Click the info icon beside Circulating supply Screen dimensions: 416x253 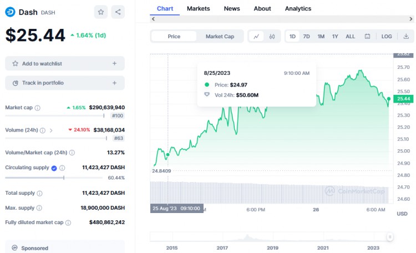tap(62, 168)
